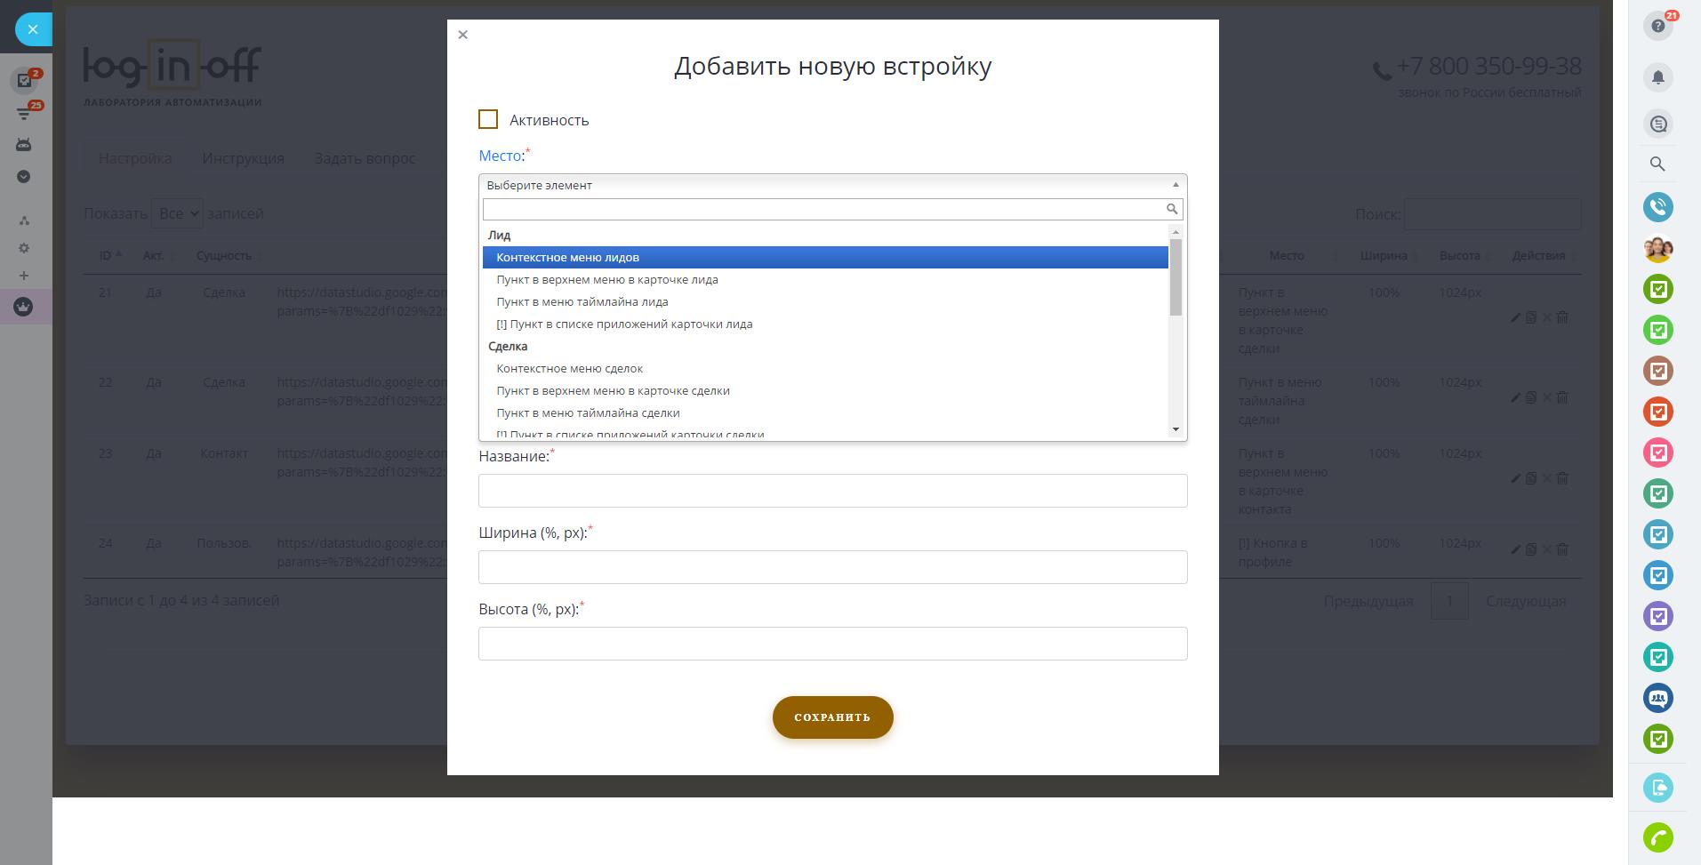Open the brown checkmark chat icon

(x=1658, y=371)
